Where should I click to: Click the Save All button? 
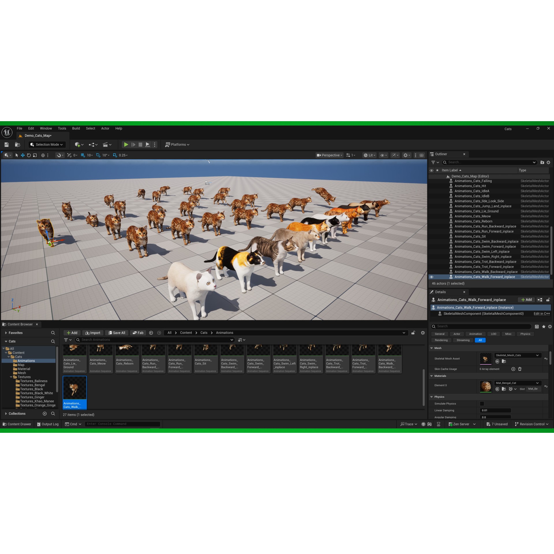tap(117, 333)
